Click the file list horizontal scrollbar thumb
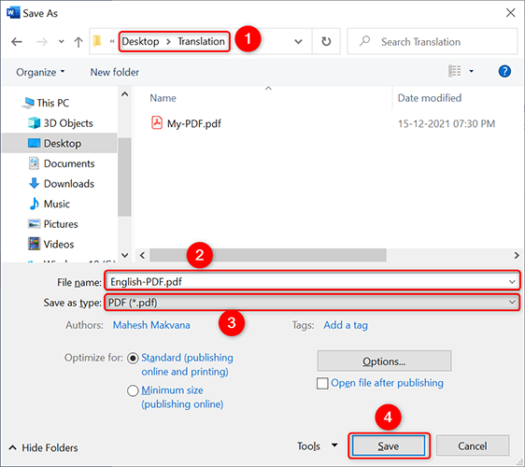Image resolution: width=525 pixels, height=467 pixels. pos(268,255)
